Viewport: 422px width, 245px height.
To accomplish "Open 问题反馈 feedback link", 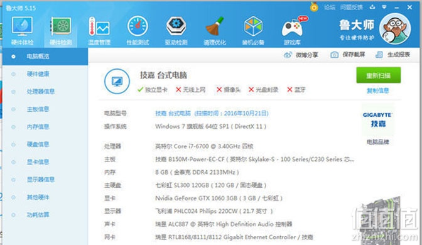I will point(352,8).
